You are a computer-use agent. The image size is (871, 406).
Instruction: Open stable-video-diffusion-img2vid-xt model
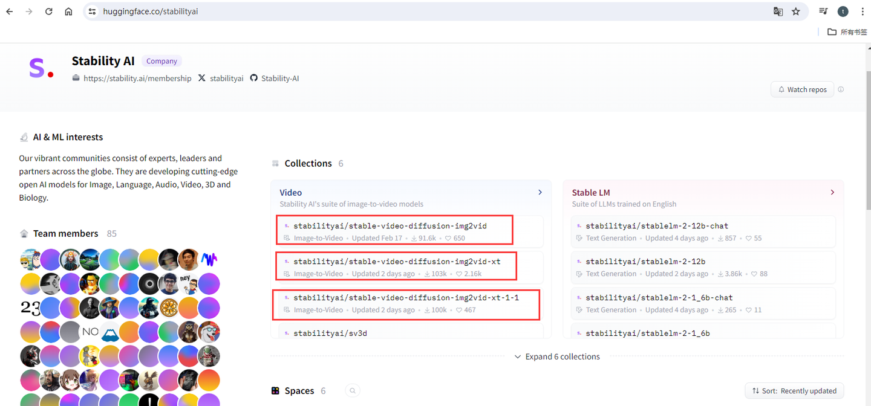397,262
